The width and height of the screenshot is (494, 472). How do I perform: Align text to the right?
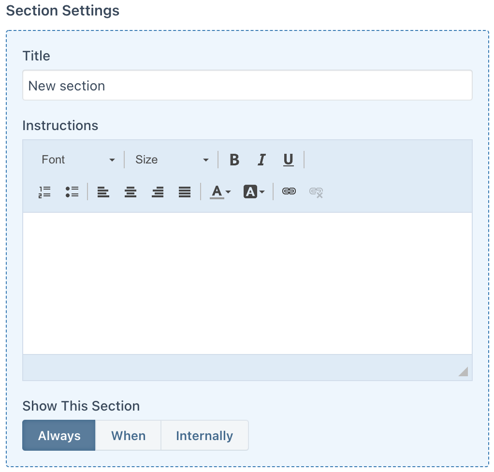pyautogui.click(x=157, y=192)
